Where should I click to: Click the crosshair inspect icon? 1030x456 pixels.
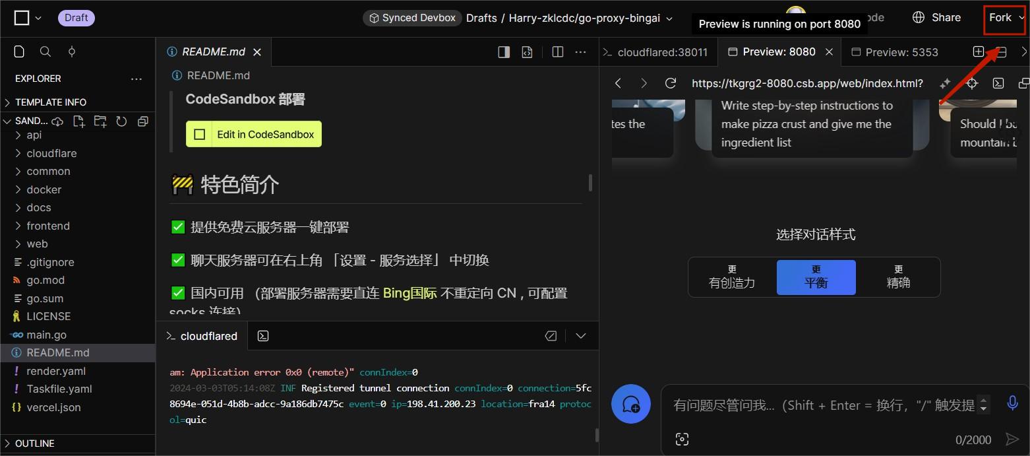(972, 83)
